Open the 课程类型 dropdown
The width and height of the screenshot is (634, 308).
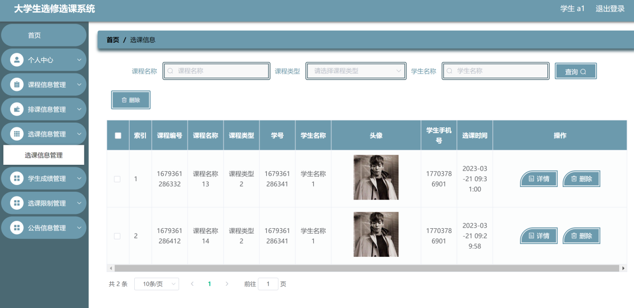pos(356,71)
